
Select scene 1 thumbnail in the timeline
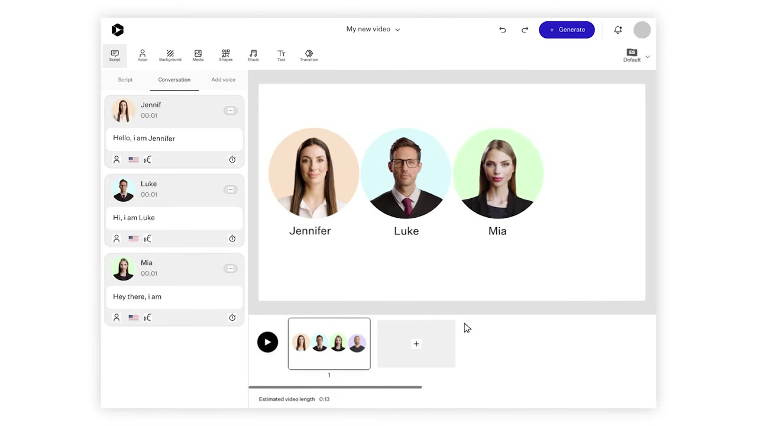click(x=329, y=344)
